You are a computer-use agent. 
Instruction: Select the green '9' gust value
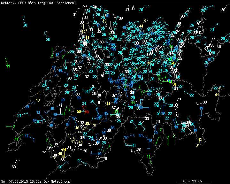[136, 70]
